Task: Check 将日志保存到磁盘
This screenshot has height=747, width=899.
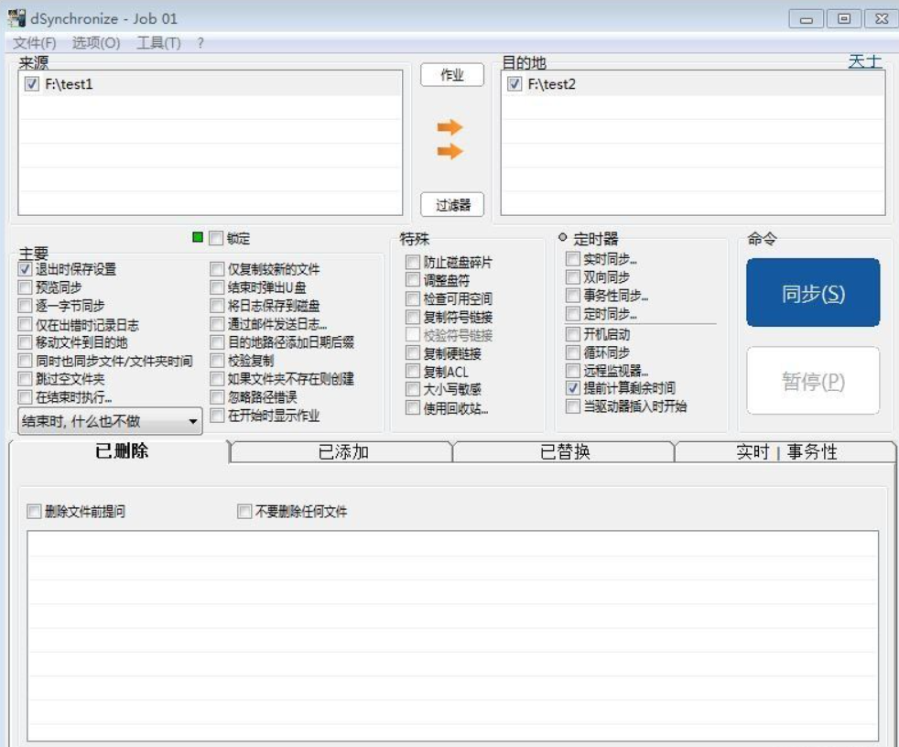Action: point(217,306)
